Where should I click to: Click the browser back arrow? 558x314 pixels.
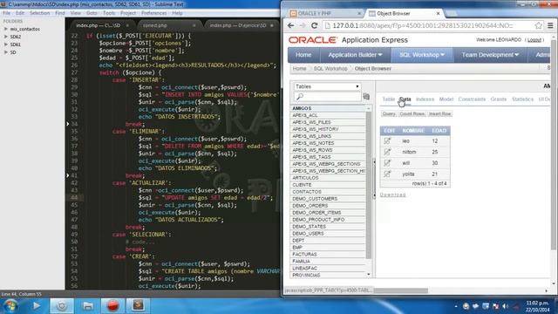click(x=290, y=25)
